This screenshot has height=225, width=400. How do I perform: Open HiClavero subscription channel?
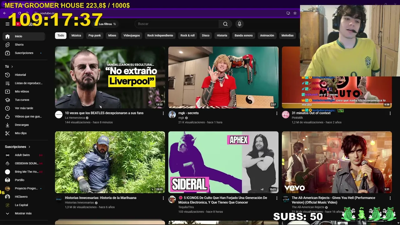[24, 197]
